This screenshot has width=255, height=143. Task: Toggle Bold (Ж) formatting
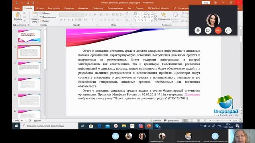(61, 20)
